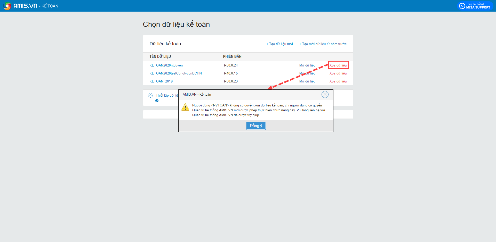Click Xóa dữ liệu for KETOAN2020testCongtyconBCHN

point(338,73)
